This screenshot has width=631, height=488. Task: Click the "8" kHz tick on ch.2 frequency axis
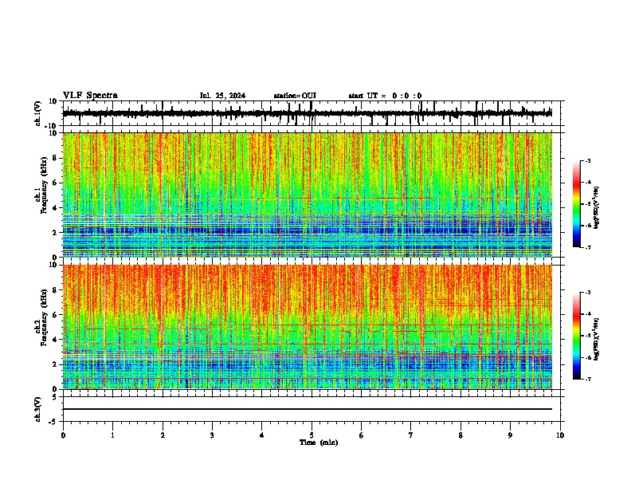(55, 290)
